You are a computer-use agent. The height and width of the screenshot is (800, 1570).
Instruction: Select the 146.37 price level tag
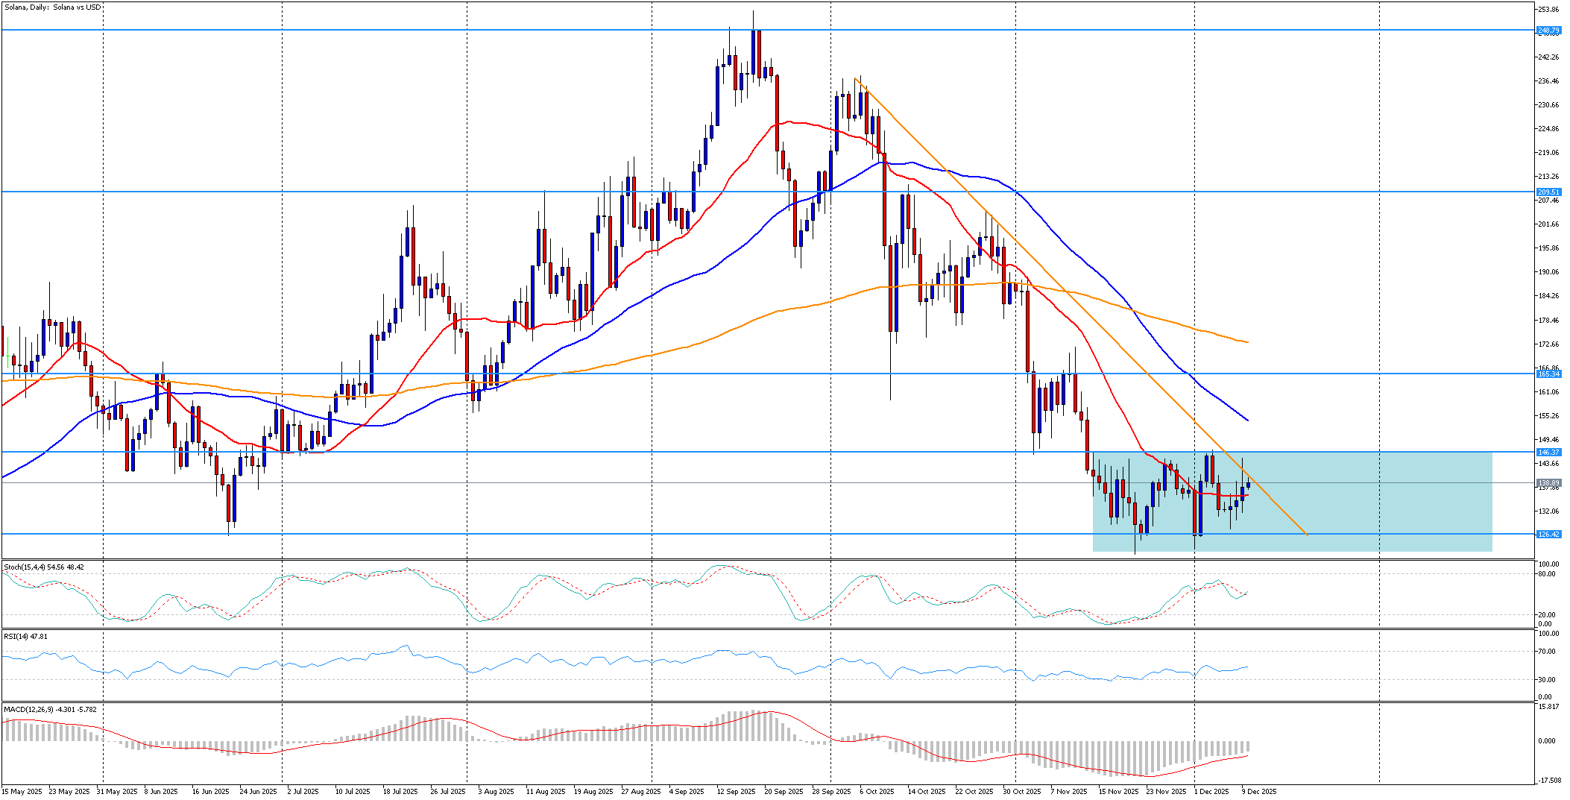point(1548,452)
